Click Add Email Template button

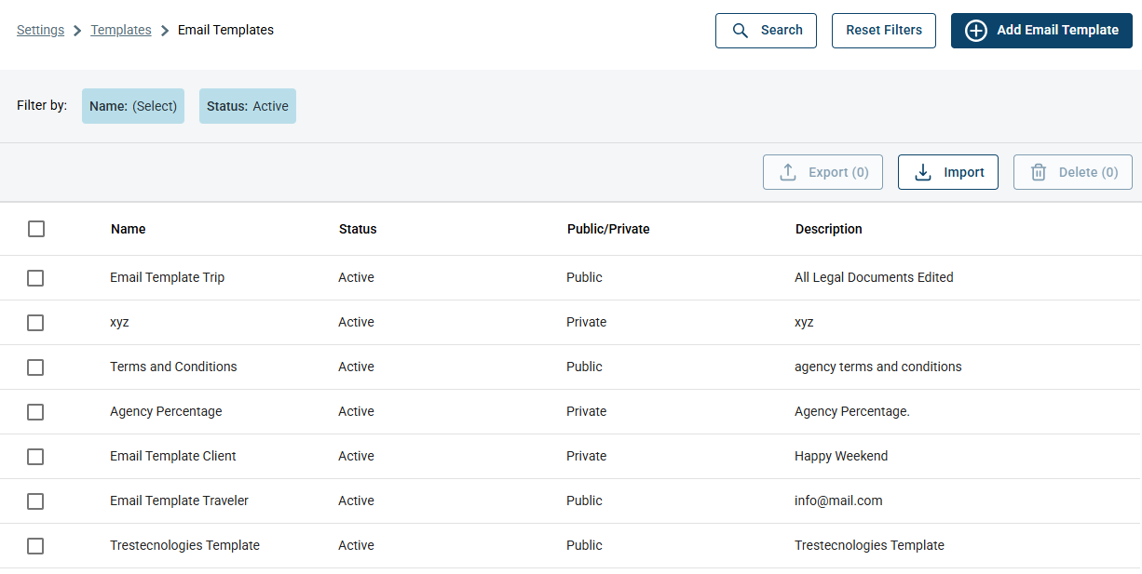click(x=1041, y=31)
